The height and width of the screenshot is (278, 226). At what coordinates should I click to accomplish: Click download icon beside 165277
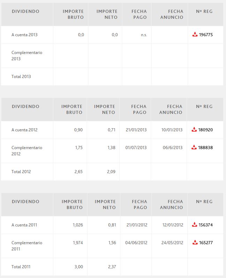(194, 242)
